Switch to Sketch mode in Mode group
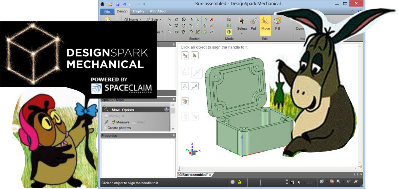Image resolution: width=398 pixels, height=189 pixels. 229,19
